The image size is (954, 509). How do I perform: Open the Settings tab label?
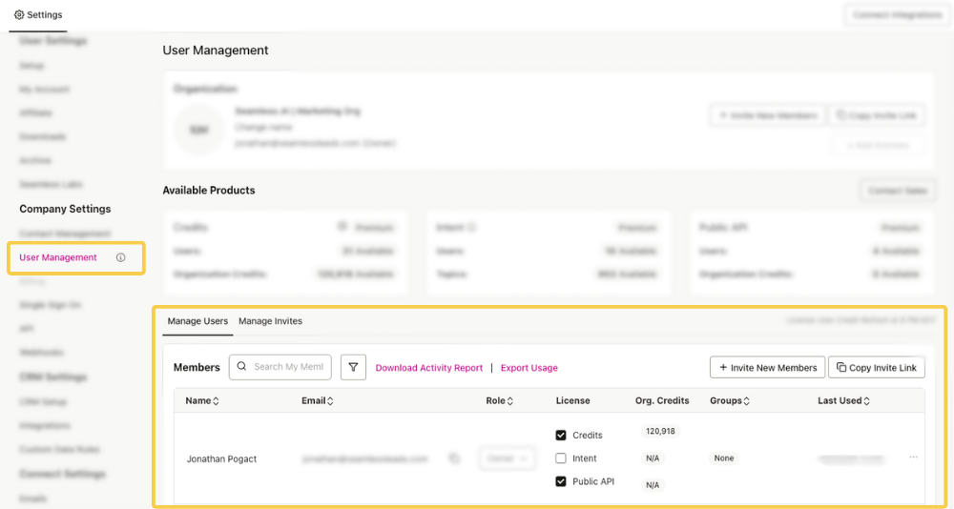(x=45, y=14)
